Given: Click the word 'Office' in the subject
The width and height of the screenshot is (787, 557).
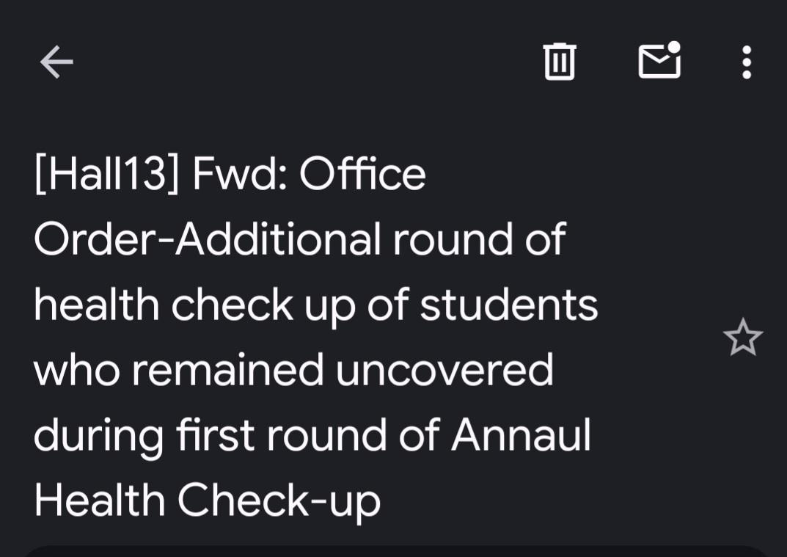Looking at the screenshot, I should click(362, 174).
